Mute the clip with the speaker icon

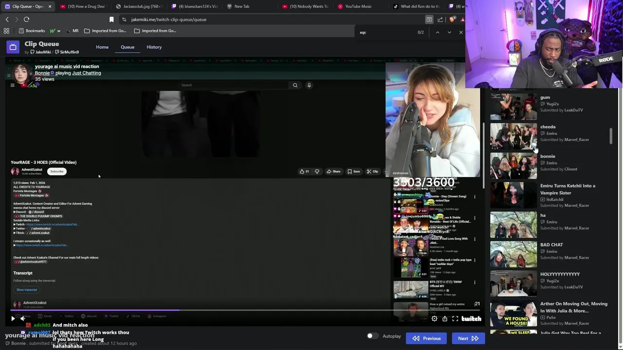tap(22, 319)
